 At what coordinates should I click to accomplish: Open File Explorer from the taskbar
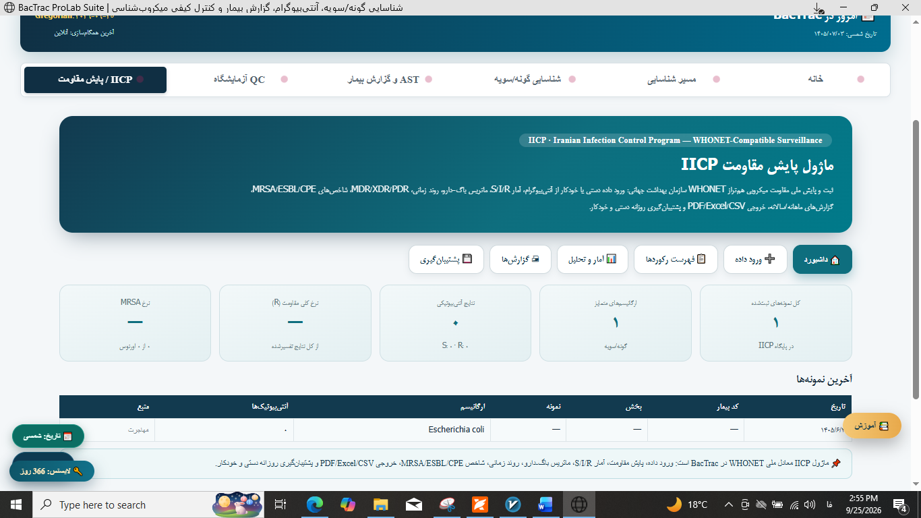coord(381,505)
